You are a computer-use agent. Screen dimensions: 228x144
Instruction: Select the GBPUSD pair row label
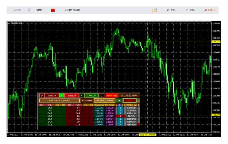coord(131,108)
